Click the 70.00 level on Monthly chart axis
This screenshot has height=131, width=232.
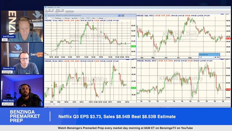[x=228, y=68]
